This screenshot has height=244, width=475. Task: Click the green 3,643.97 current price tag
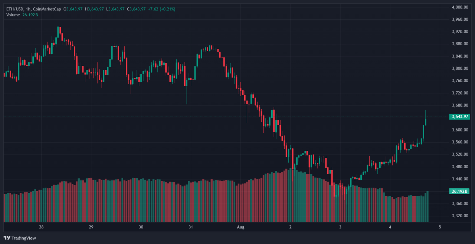pos(459,117)
